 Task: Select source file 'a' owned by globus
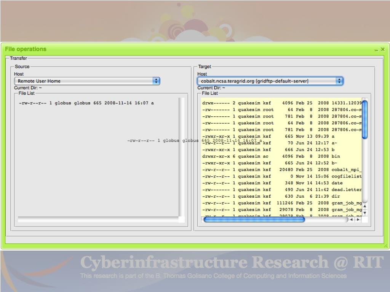[86, 103]
